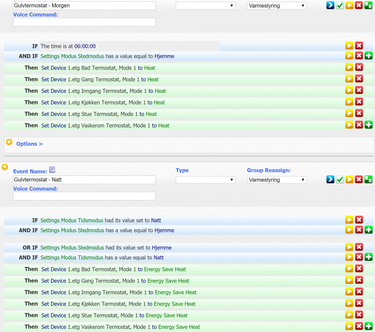This screenshot has height=332, width=375.
Task: Open Varmestyring group dropdown for Gulvtermostat - Morgen
Action: pos(277,6)
